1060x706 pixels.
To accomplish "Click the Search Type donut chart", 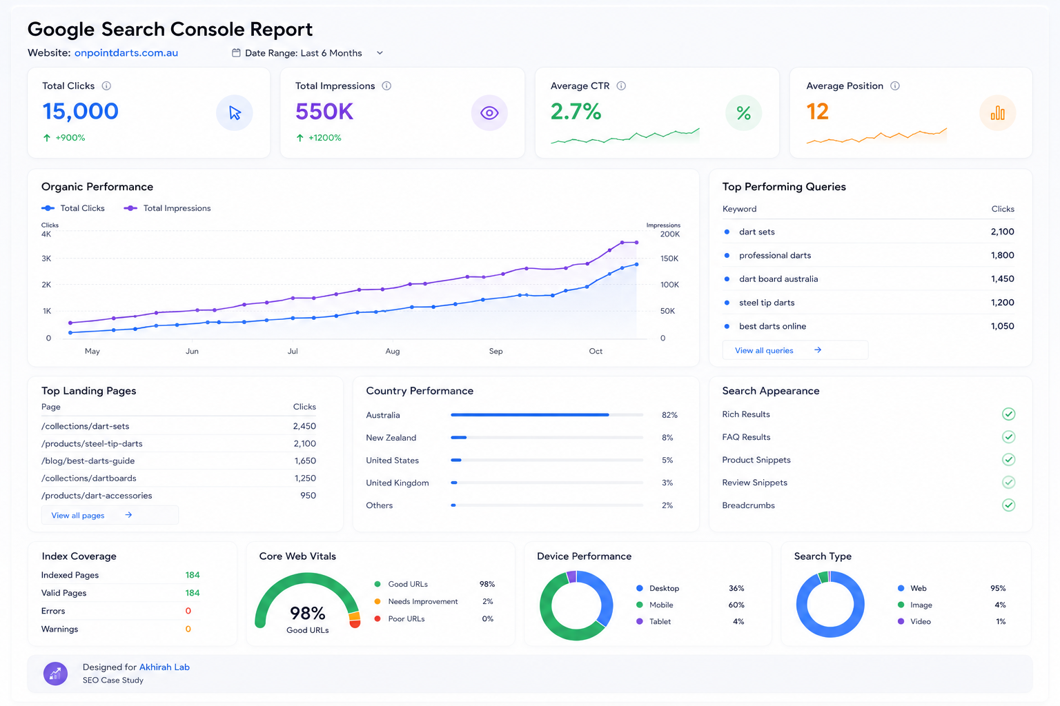I will [x=830, y=605].
